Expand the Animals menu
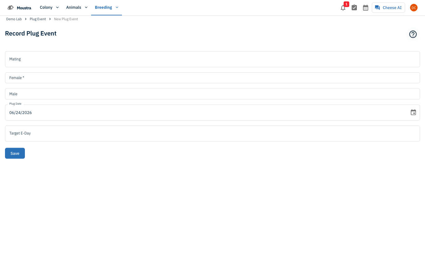425x266 pixels. (x=77, y=7)
